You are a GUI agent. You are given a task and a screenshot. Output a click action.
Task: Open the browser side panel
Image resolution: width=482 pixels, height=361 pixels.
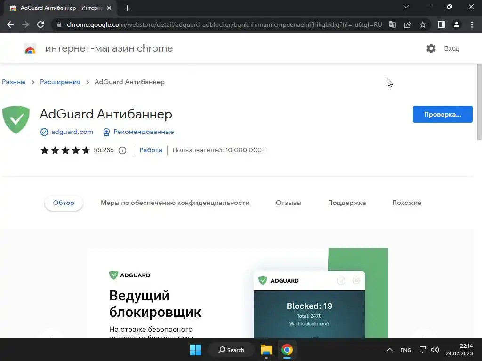[x=442, y=24]
